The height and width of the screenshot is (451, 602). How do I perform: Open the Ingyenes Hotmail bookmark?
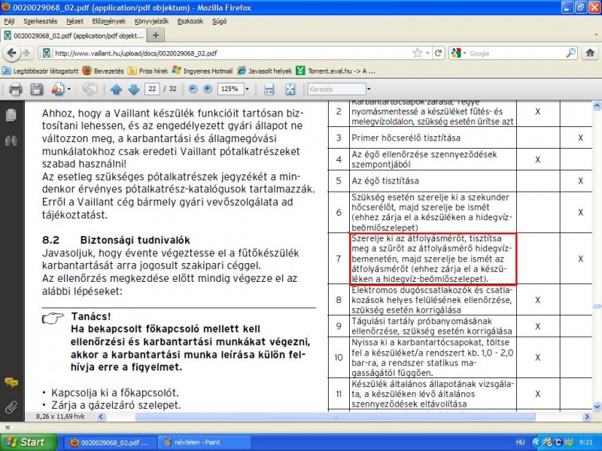202,71
